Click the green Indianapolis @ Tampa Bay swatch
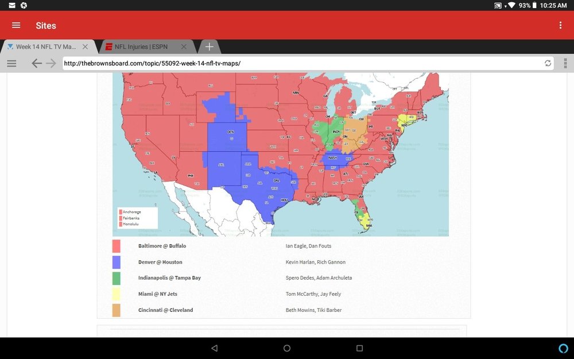Image resolution: width=574 pixels, height=359 pixels. pos(117,278)
